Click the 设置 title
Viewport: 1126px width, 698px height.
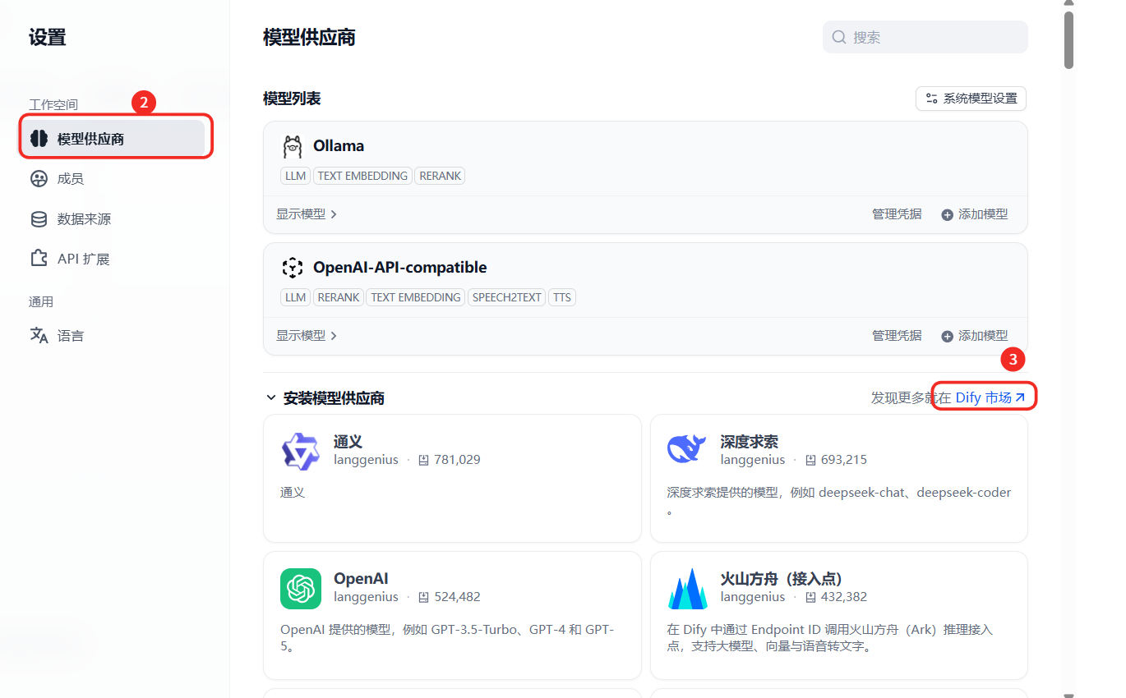click(x=48, y=37)
